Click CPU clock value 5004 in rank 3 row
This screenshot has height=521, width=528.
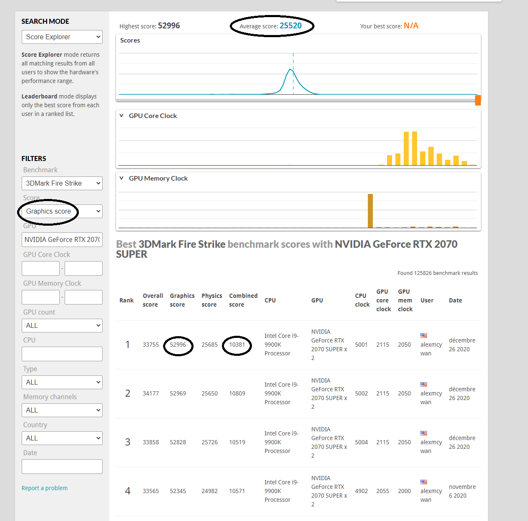pos(361,442)
